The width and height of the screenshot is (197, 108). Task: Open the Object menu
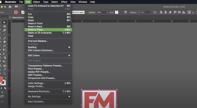coord(36,2)
